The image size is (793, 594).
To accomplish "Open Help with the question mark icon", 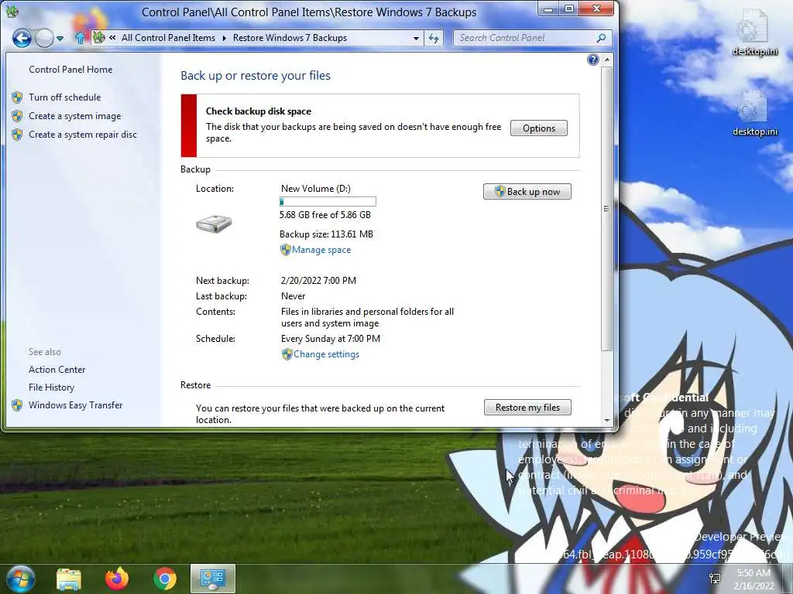I will (592, 60).
